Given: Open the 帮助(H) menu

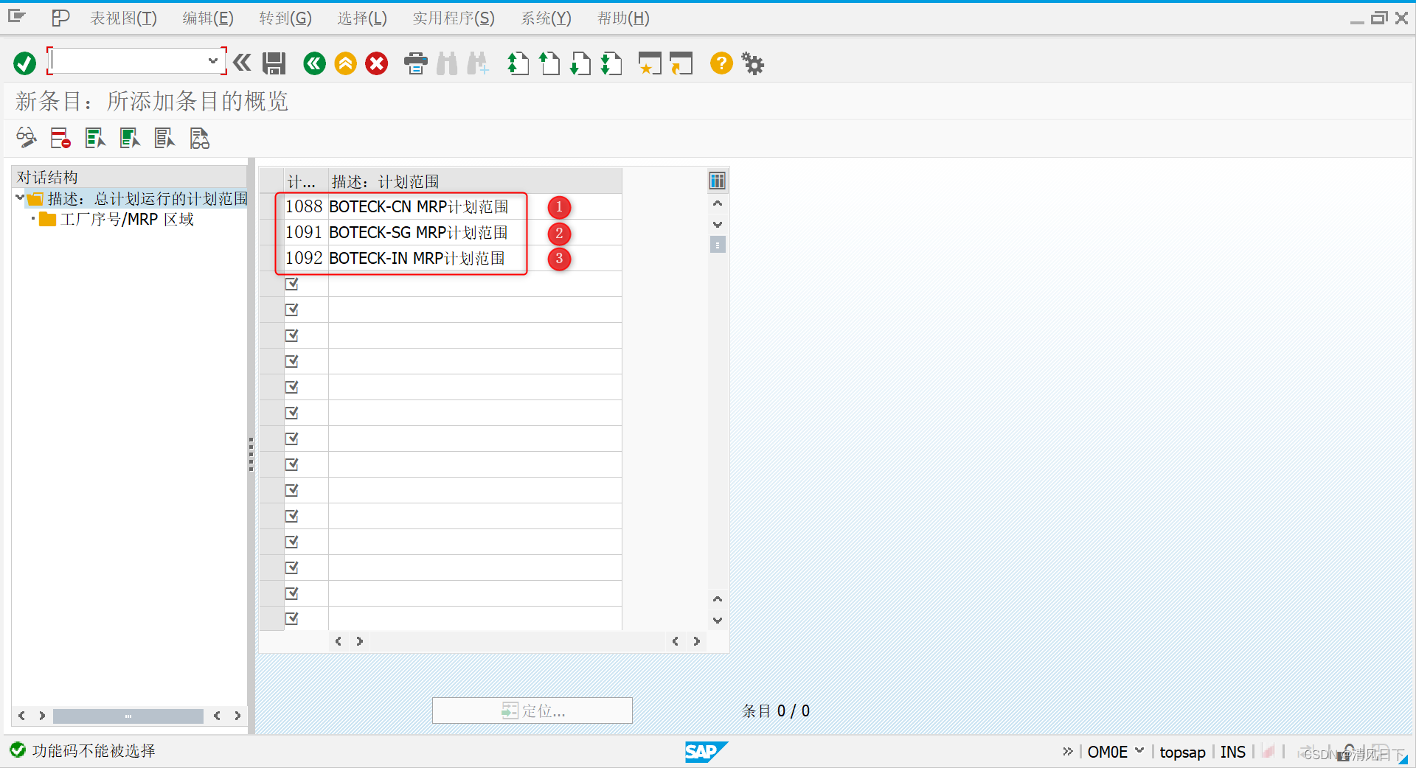Looking at the screenshot, I should [623, 18].
